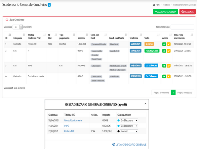This screenshot has width=197, height=150.
Task: View details of Pratica 110 row eye icon
Action: coord(164,44)
